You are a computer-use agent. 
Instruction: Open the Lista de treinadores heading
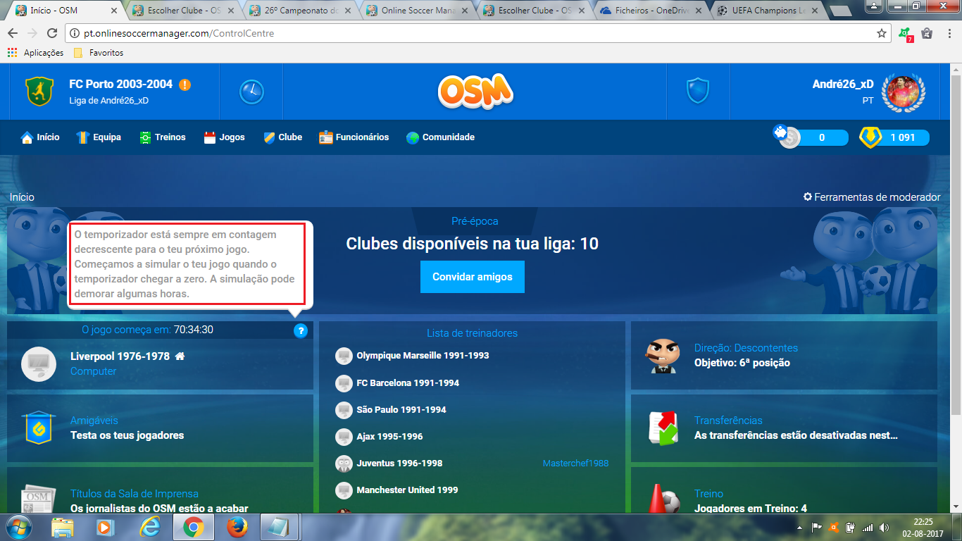click(x=472, y=333)
